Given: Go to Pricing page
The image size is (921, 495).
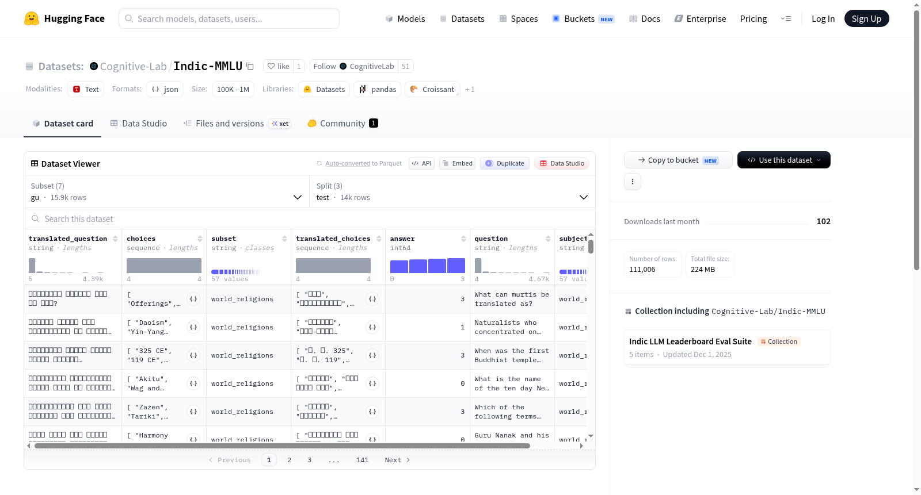Looking at the screenshot, I should pos(753,18).
